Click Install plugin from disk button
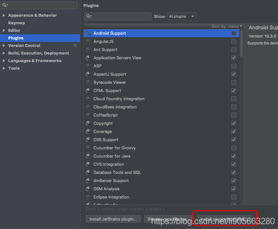Image resolution: width=278 pixels, height=229 pixels. click(224, 219)
